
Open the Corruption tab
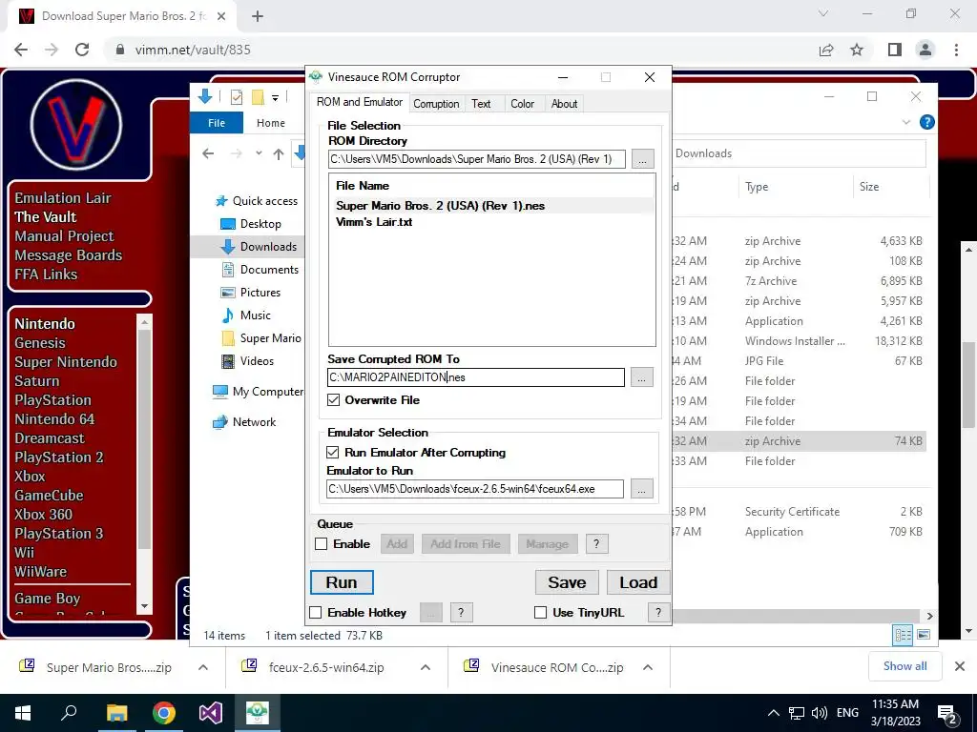(436, 104)
